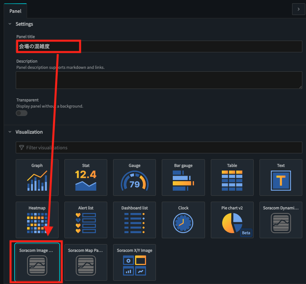Pick the Alert list visualization

(86, 220)
